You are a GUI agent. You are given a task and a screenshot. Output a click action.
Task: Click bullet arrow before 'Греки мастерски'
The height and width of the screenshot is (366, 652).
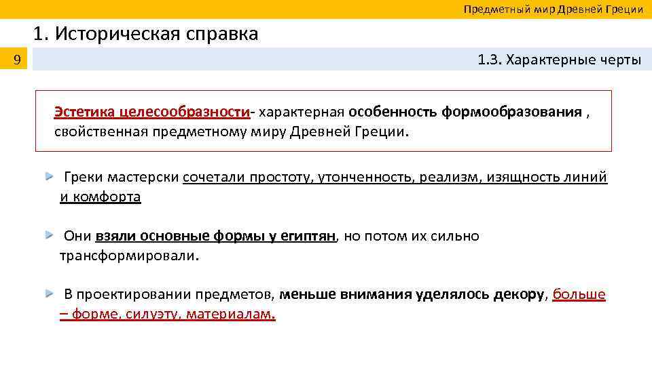[x=50, y=176]
